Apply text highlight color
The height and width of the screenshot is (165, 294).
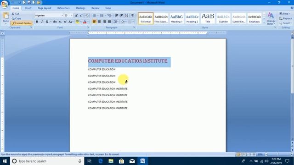[x=77, y=22]
